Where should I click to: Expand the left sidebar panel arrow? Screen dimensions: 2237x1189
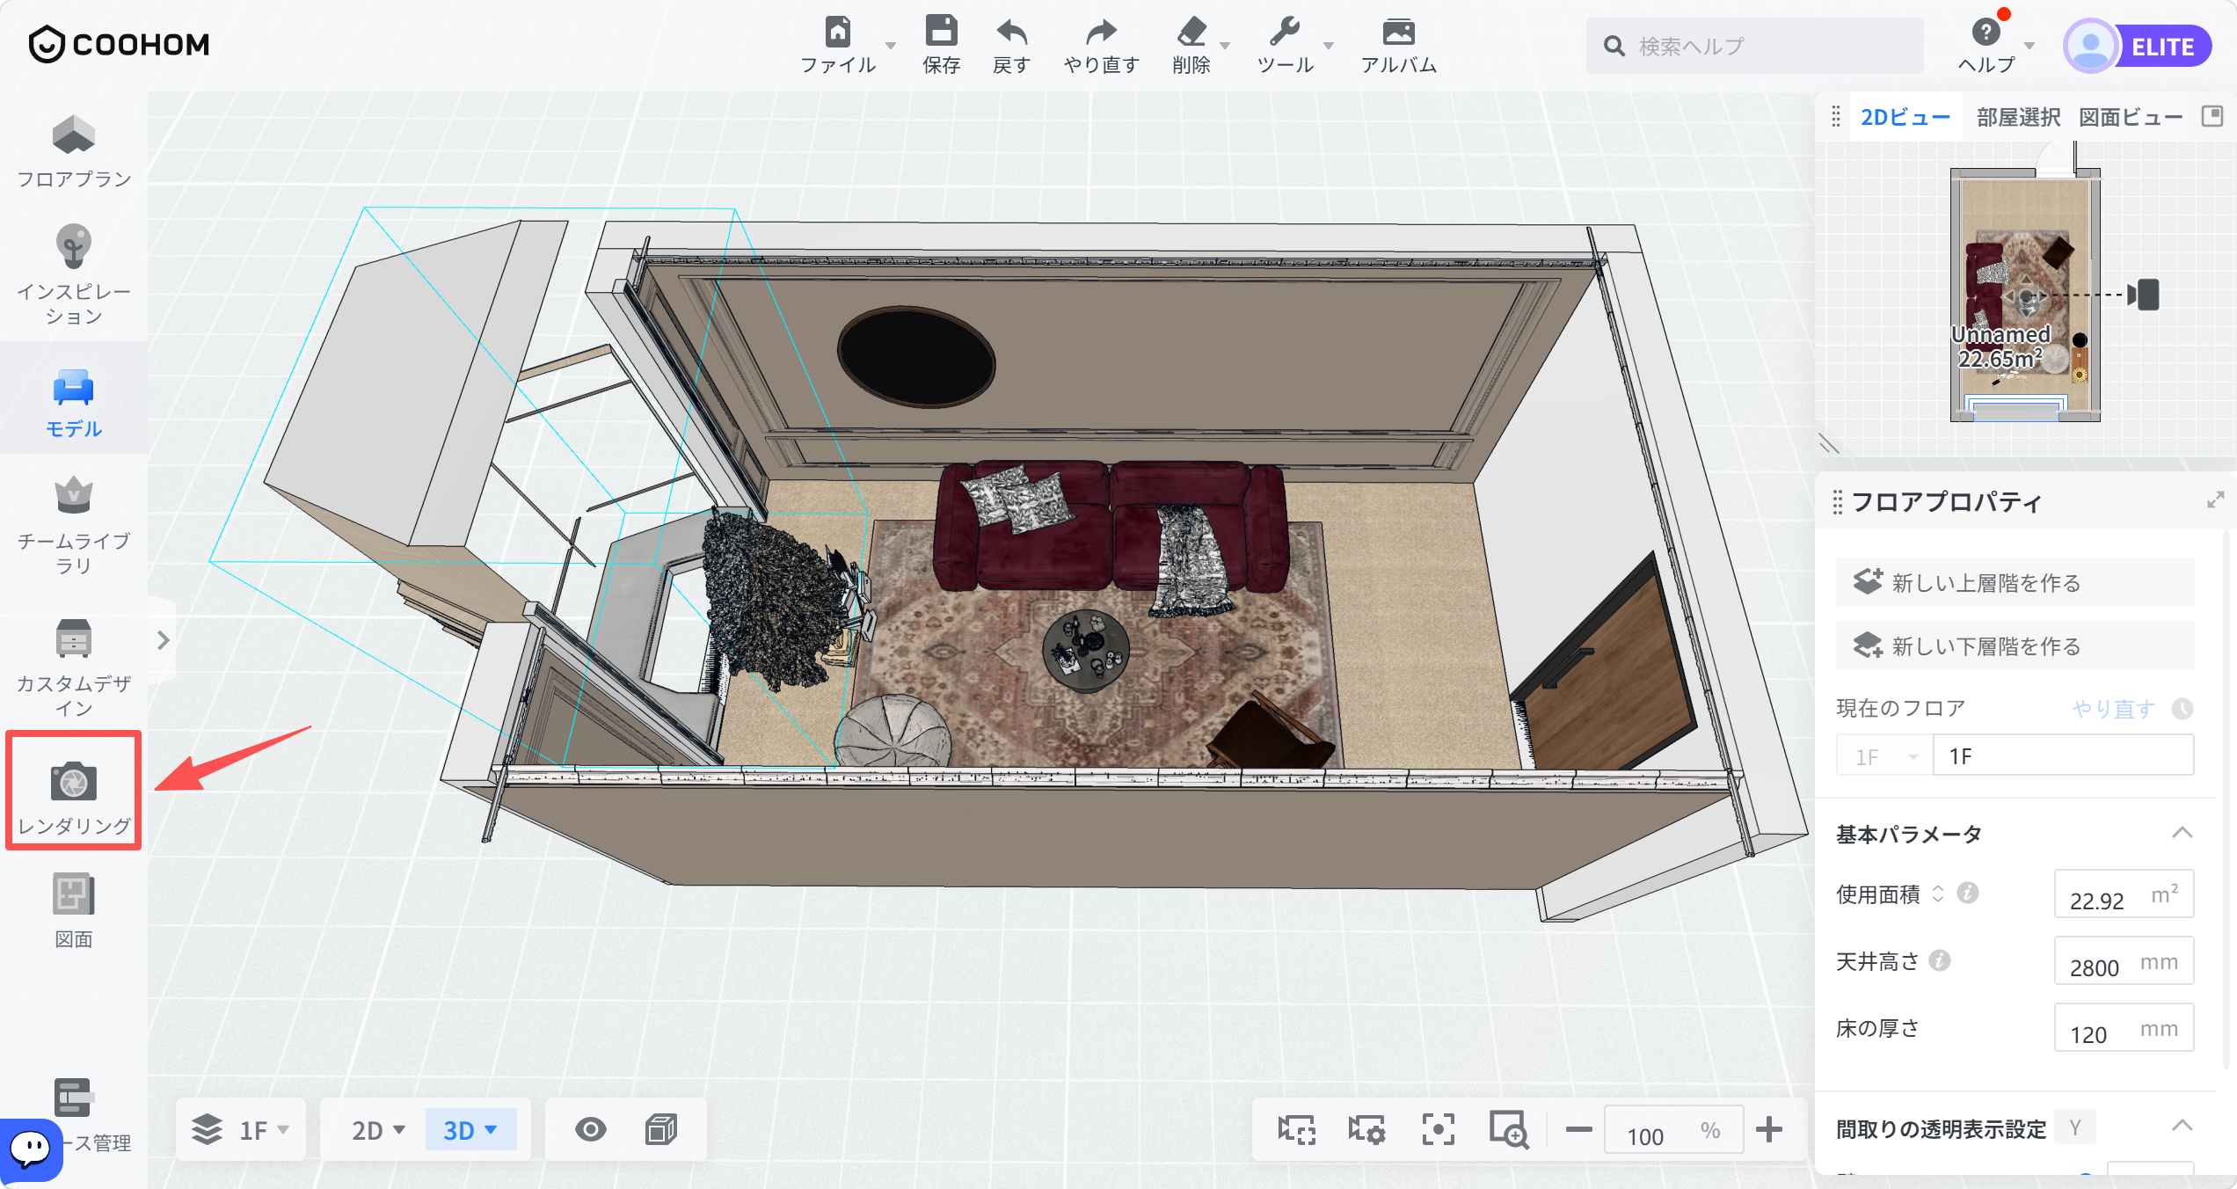click(164, 640)
